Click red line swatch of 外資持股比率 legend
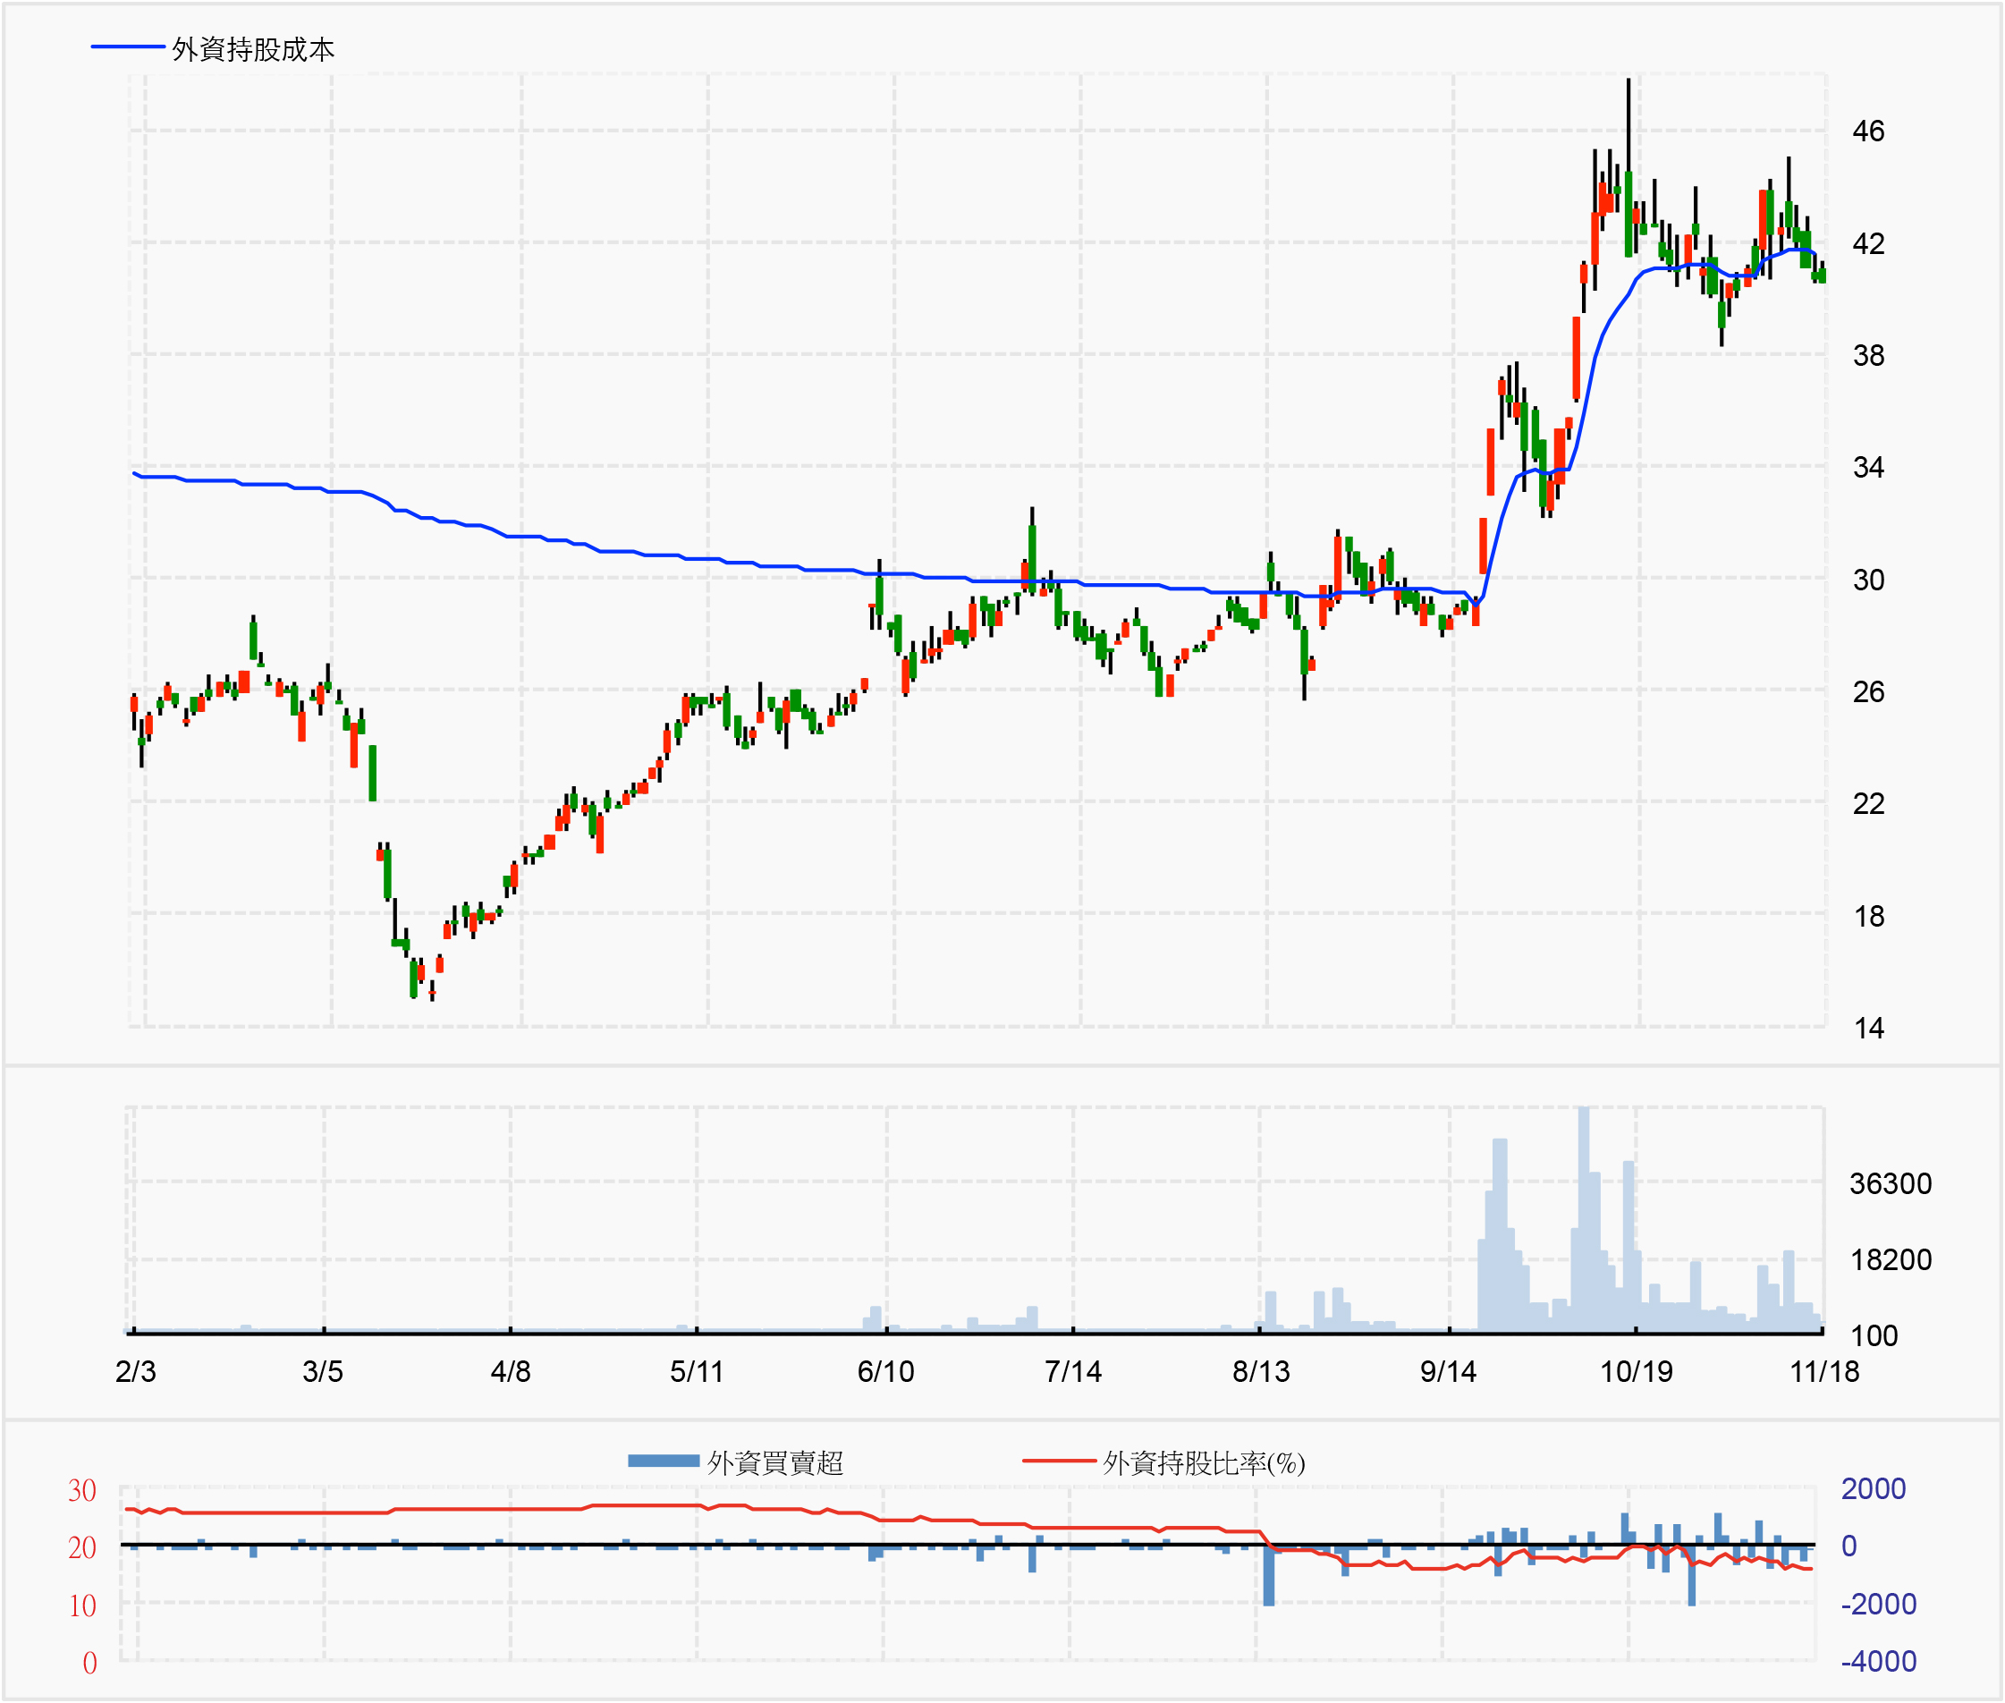The width and height of the screenshot is (2005, 1703). point(1058,1461)
